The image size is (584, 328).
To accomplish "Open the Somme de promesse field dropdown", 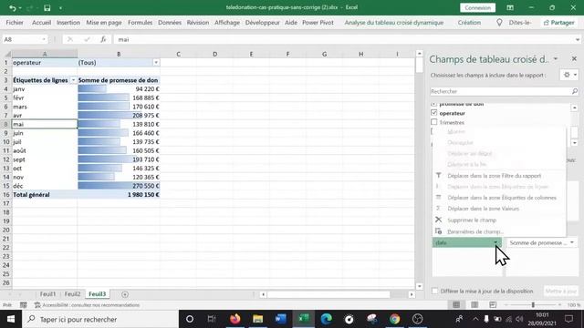I will tap(572, 242).
